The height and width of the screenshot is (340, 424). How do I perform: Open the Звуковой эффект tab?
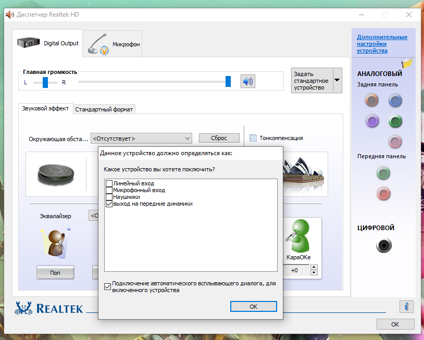coord(45,109)
